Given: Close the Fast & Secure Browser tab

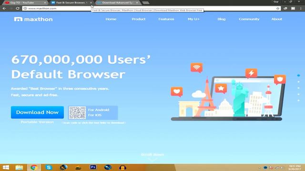Looking at the screenshot, I should point(91,3).
